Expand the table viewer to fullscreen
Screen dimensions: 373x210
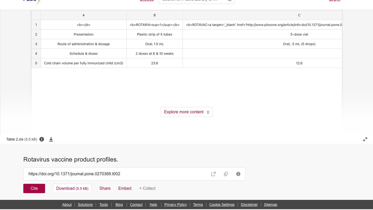(x=365, y=139)
